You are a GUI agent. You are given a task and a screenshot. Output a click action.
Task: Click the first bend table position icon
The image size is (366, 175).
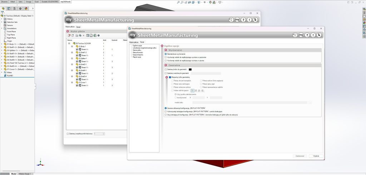(x=192, y=90)
